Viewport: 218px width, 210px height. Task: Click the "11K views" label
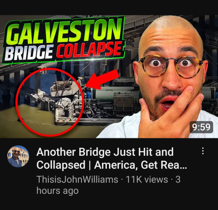[147, 179]
